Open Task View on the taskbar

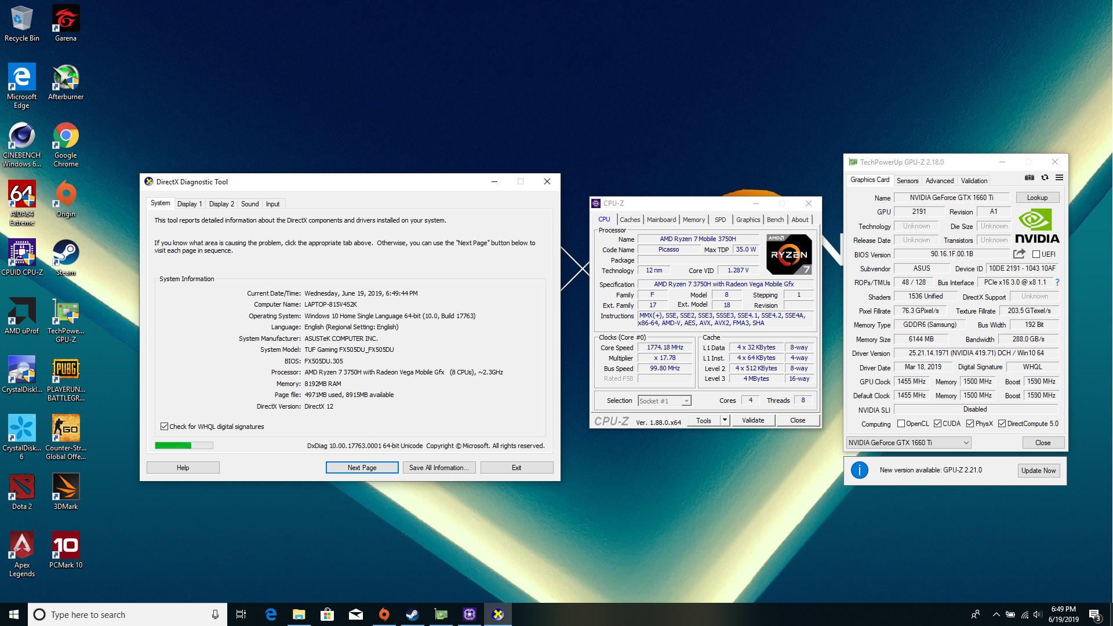tap(241, 614)
